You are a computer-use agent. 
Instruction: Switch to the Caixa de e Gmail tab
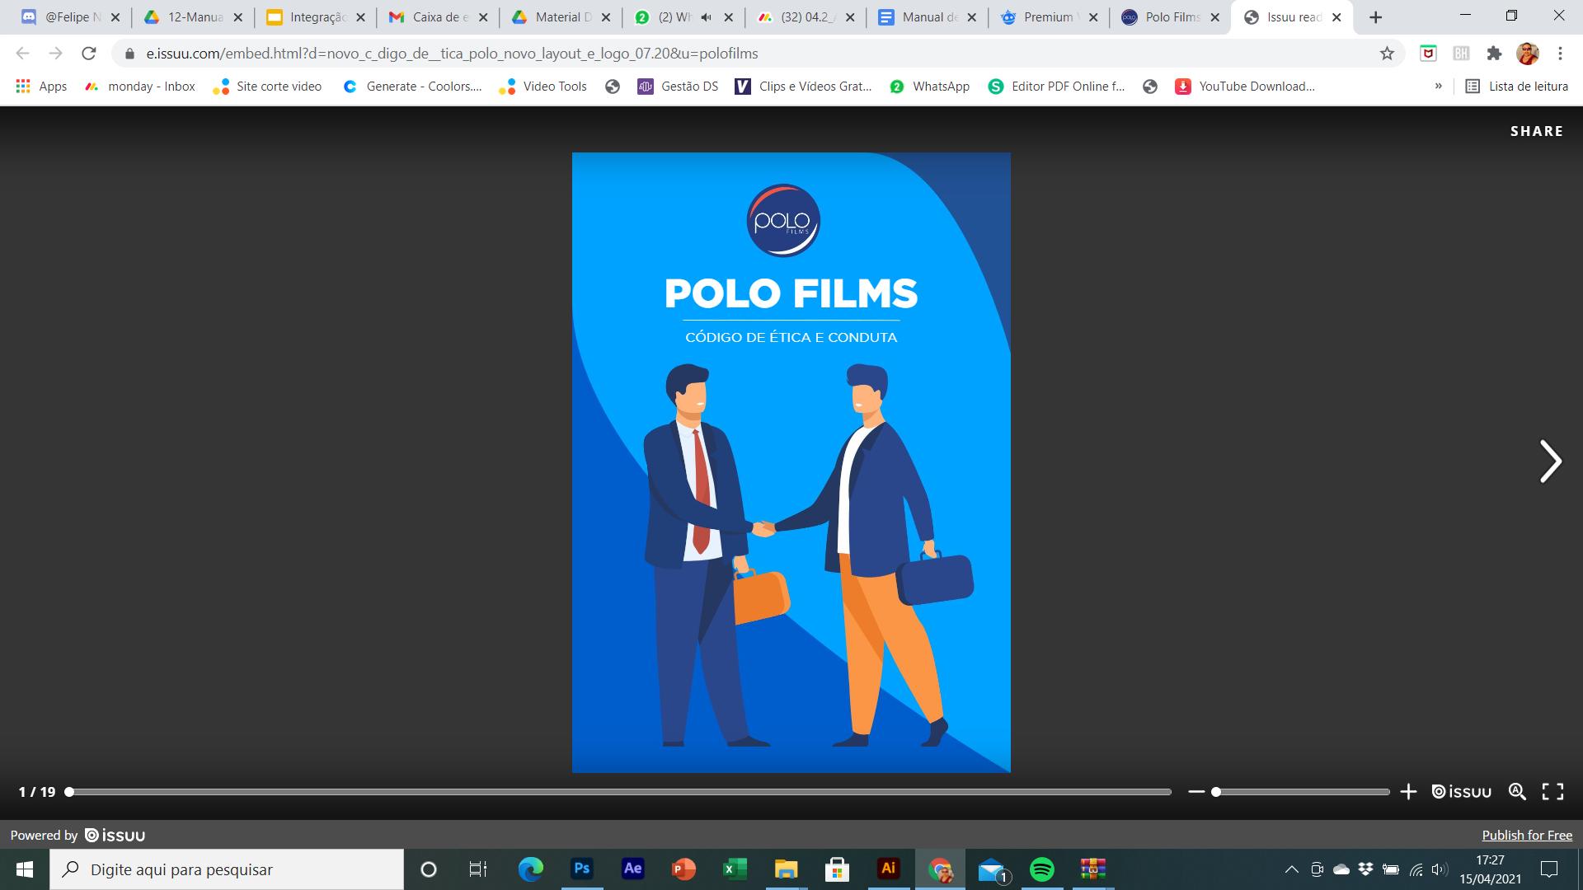pos(438,17)
